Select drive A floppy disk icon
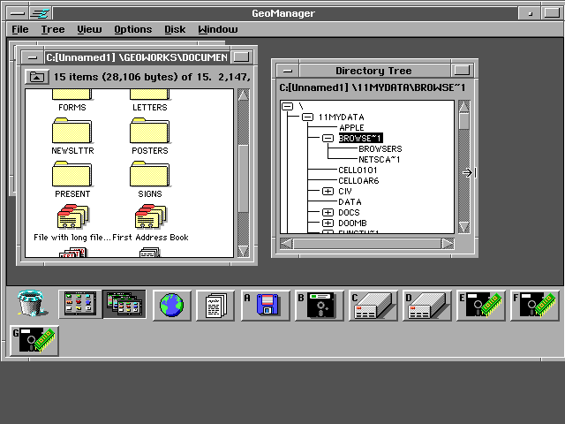The height and width of the screenshot is (424, 565). pos(266,306)
